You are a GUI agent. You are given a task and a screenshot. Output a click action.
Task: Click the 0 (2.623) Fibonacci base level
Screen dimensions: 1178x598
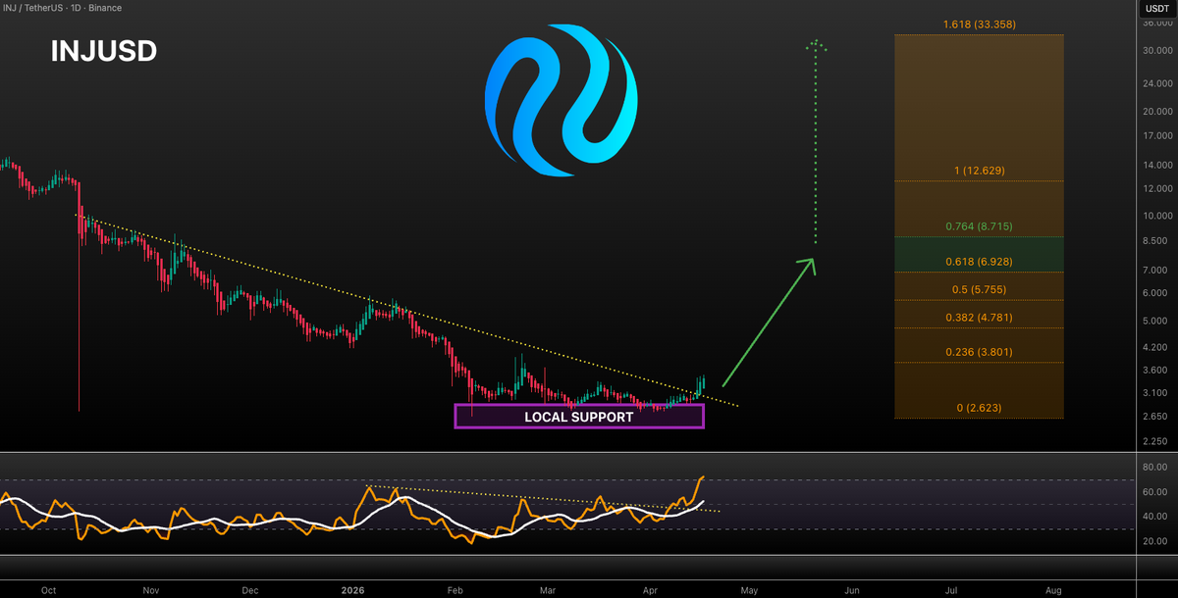coord(978,407)
